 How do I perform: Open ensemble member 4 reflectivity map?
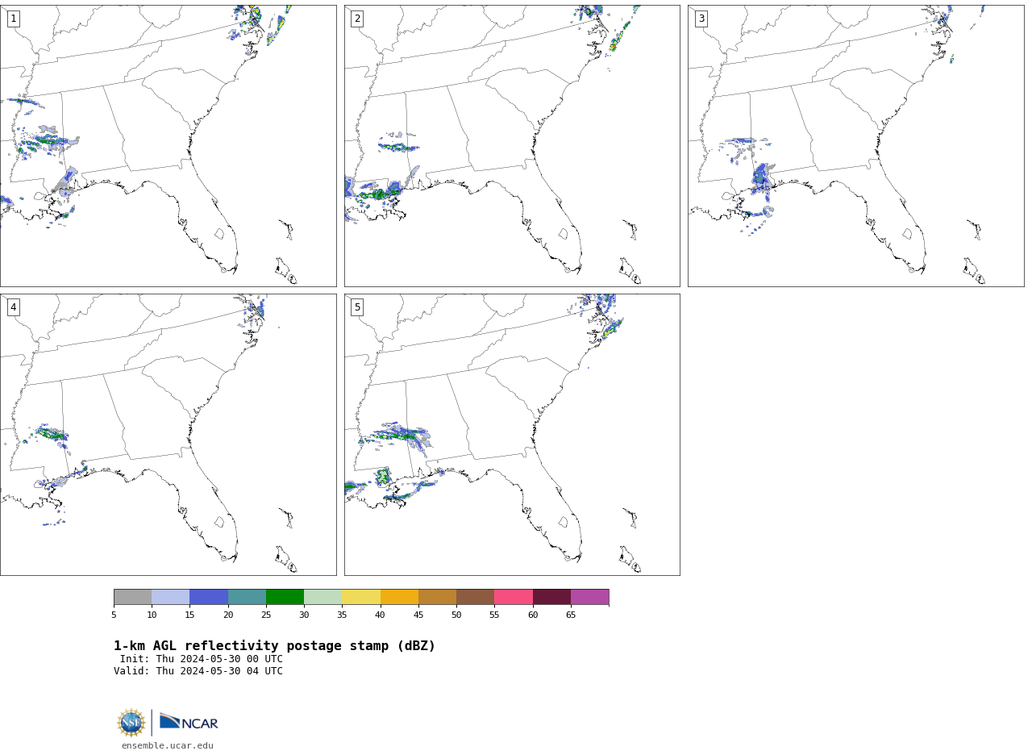tap(168, 435)
